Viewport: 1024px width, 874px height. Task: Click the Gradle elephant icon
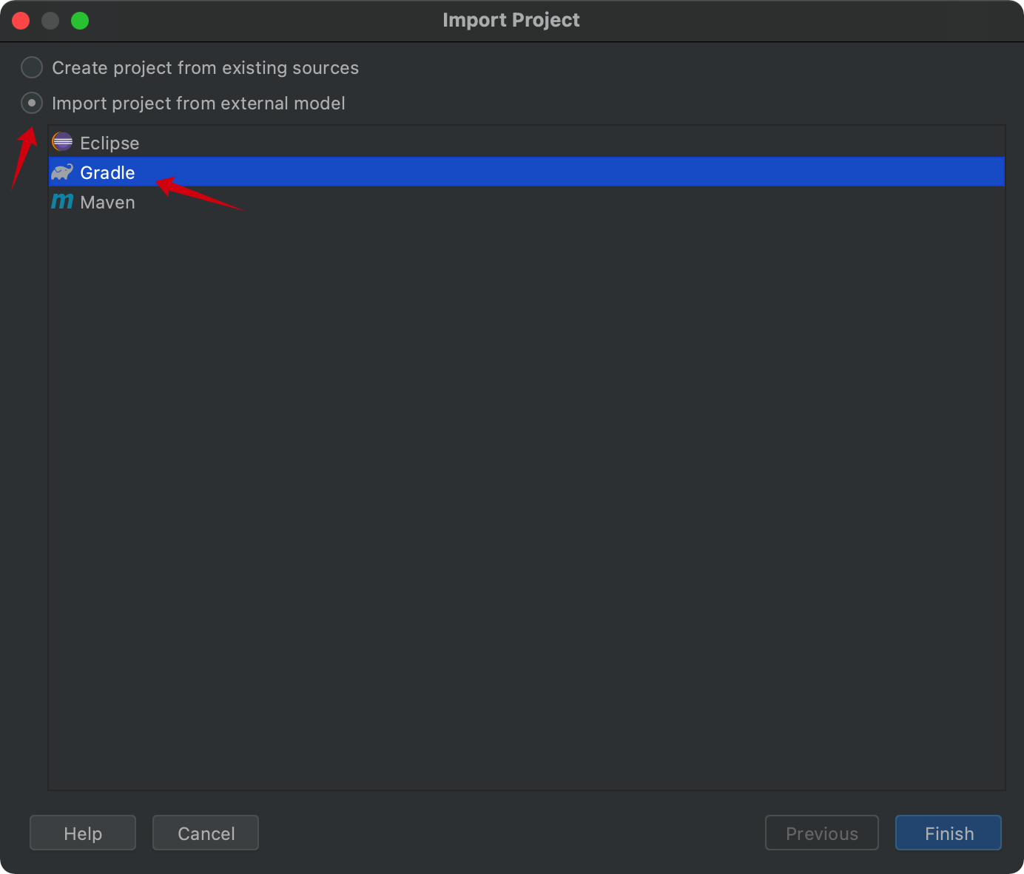click(62, 172)
